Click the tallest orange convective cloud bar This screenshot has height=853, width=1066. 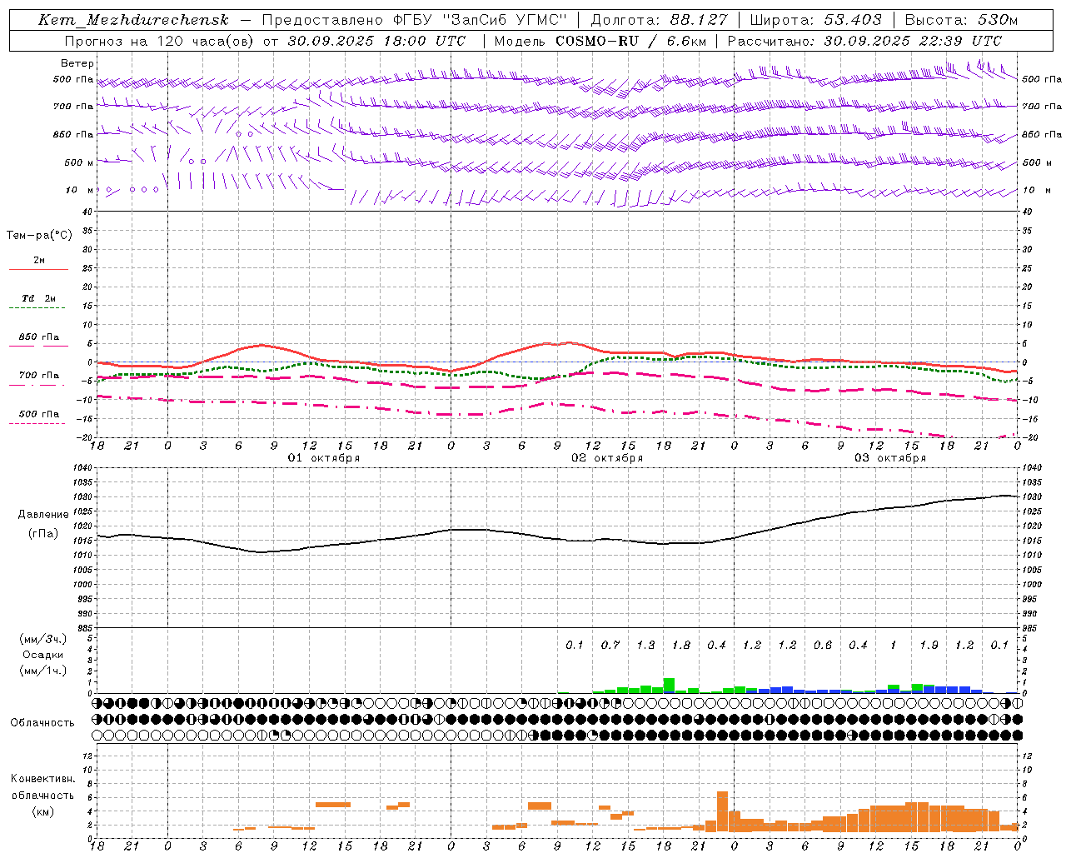[x=722, y=811]
